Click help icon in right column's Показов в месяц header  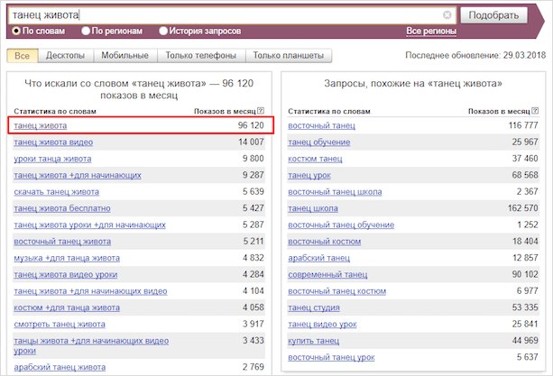[535, 110]
